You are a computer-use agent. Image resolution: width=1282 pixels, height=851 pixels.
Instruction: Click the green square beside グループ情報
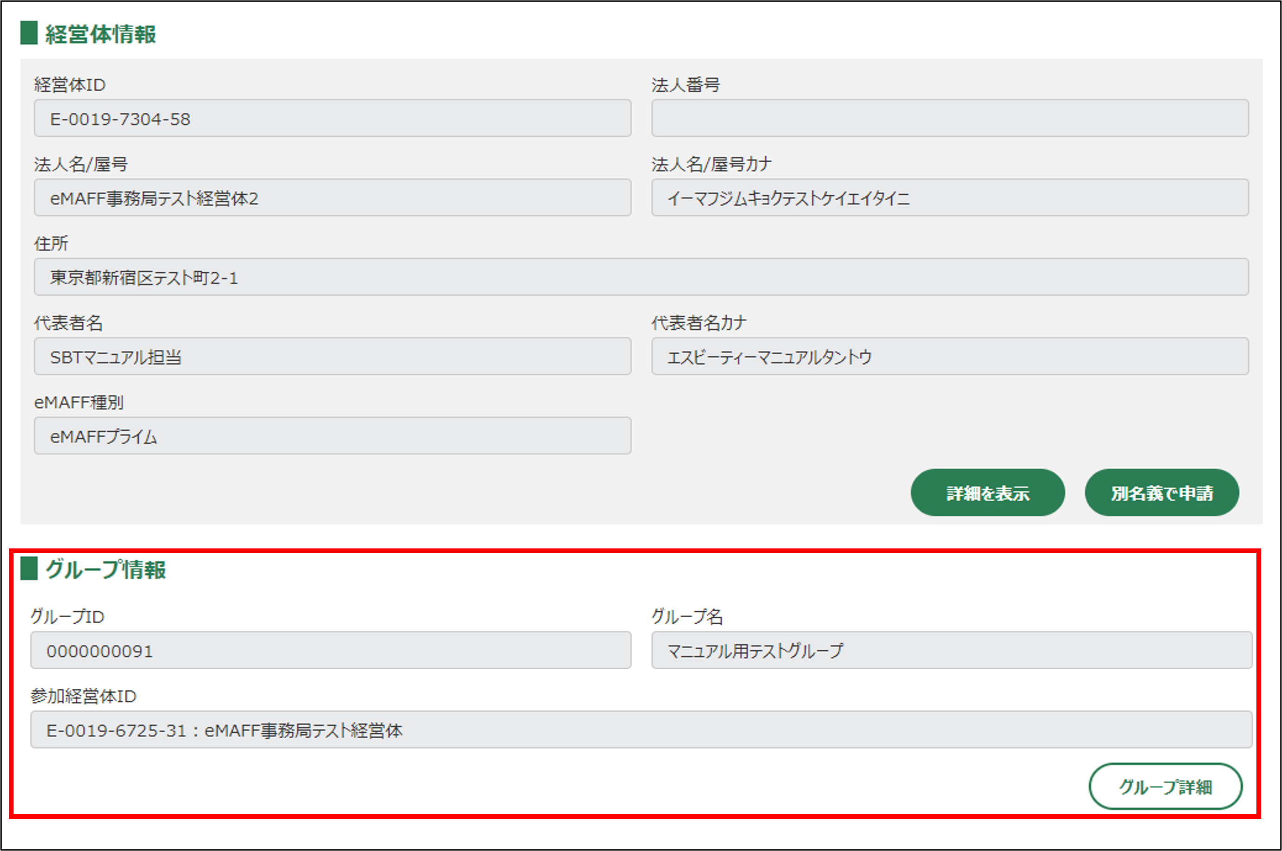[x=29, y=568]
